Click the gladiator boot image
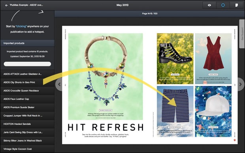245x153 pixels. pos(175,59)
